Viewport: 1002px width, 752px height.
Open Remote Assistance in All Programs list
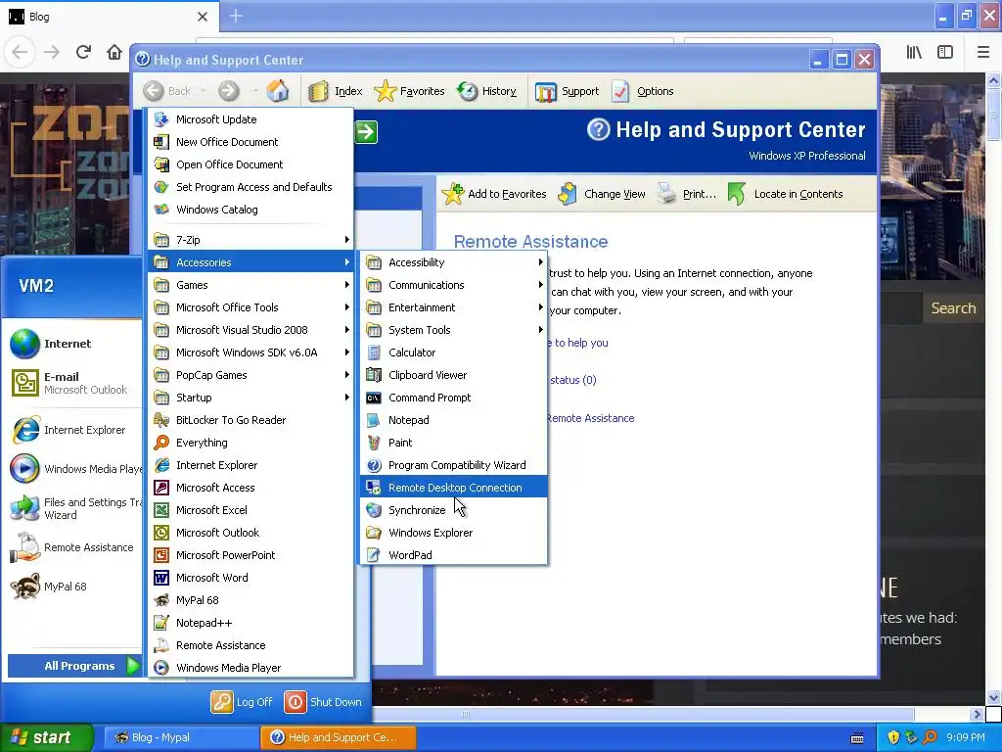tap(251, 645)
